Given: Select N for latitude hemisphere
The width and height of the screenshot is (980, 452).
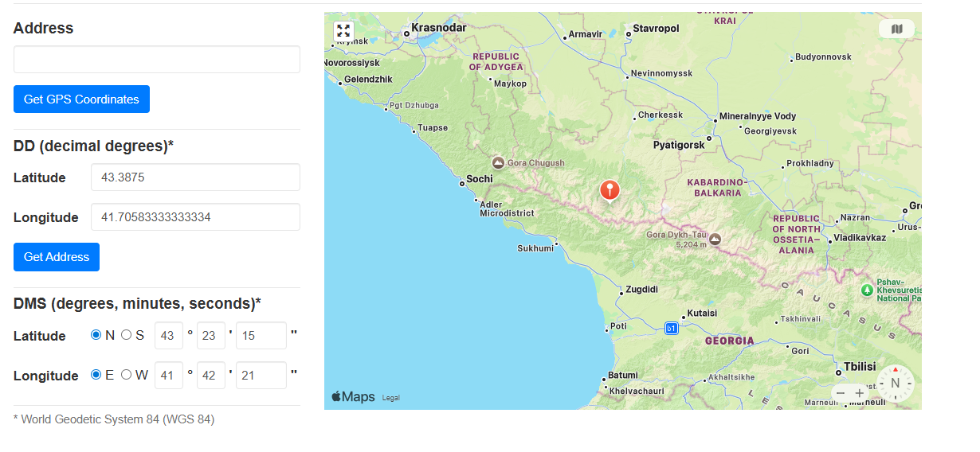Looking at the screenshot, I should 96,335.
